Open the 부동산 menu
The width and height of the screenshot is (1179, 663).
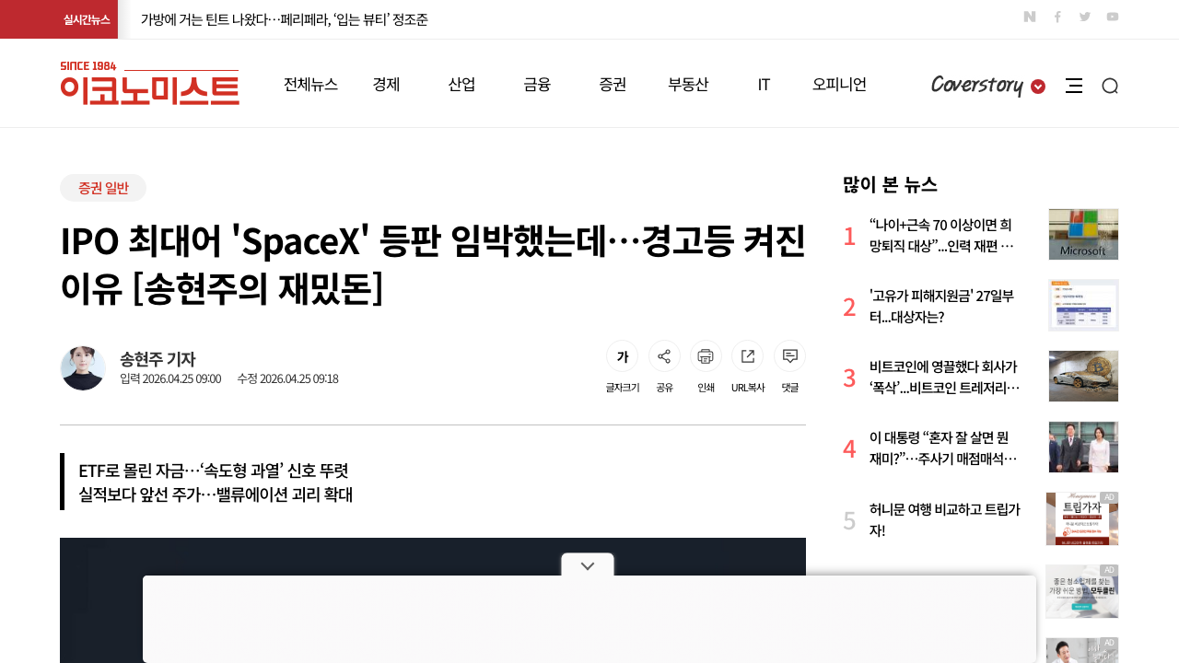[688, 85]
